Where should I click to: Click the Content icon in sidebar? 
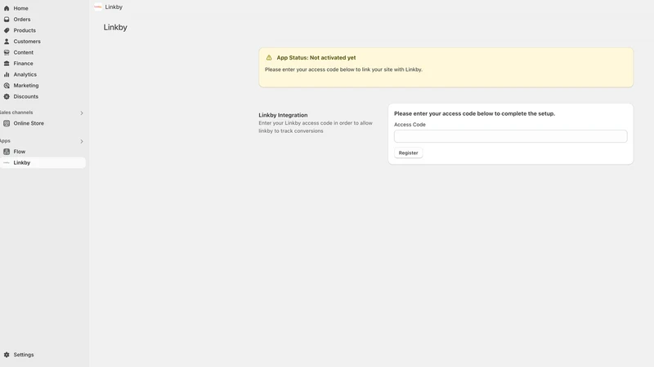click(x=7, y=52)
